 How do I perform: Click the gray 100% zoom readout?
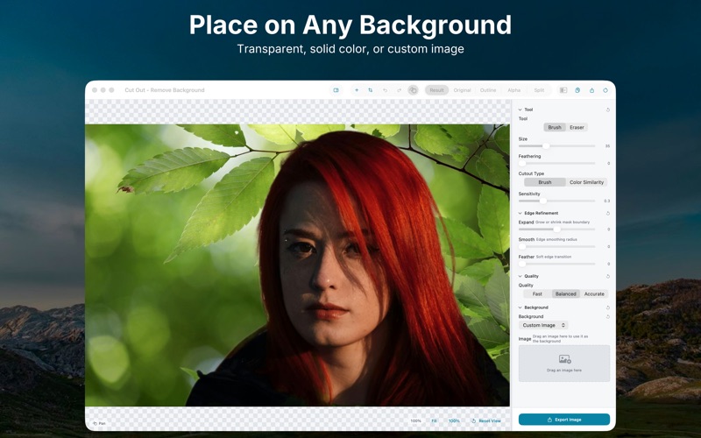(415, 421)
